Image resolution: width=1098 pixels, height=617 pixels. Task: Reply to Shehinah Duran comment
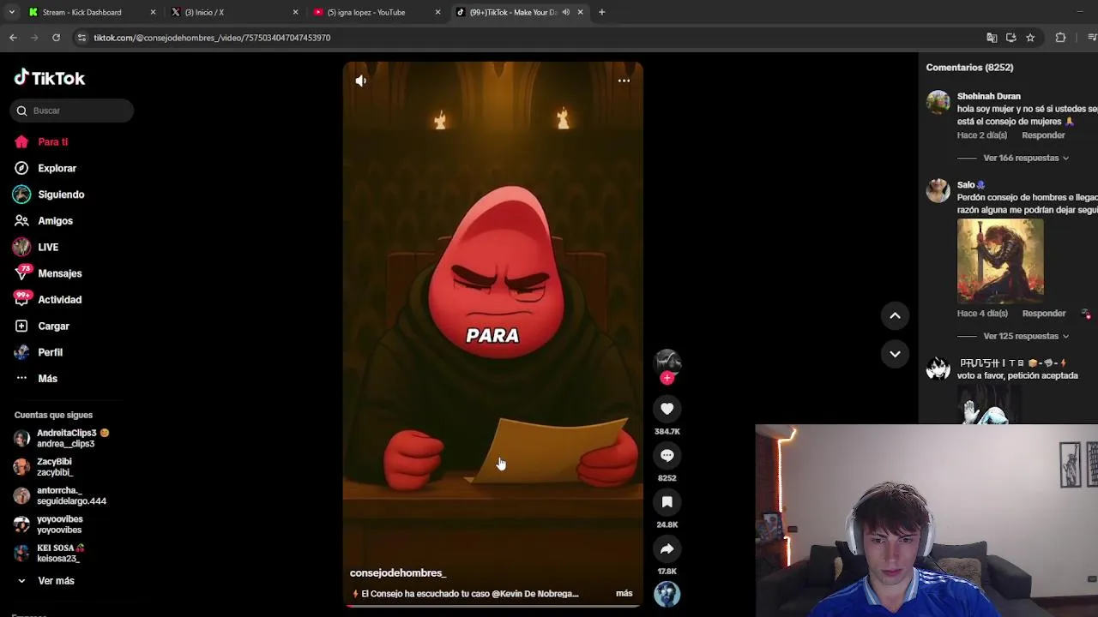(x=1043, y=135)
